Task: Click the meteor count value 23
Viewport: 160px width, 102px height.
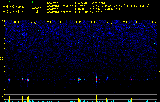Action: pos(37,12)
